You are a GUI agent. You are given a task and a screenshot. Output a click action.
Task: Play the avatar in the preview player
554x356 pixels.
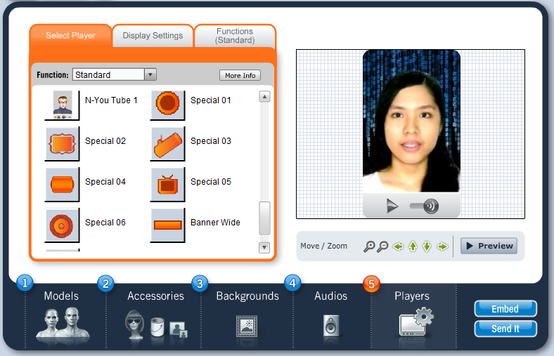(392, 206)
